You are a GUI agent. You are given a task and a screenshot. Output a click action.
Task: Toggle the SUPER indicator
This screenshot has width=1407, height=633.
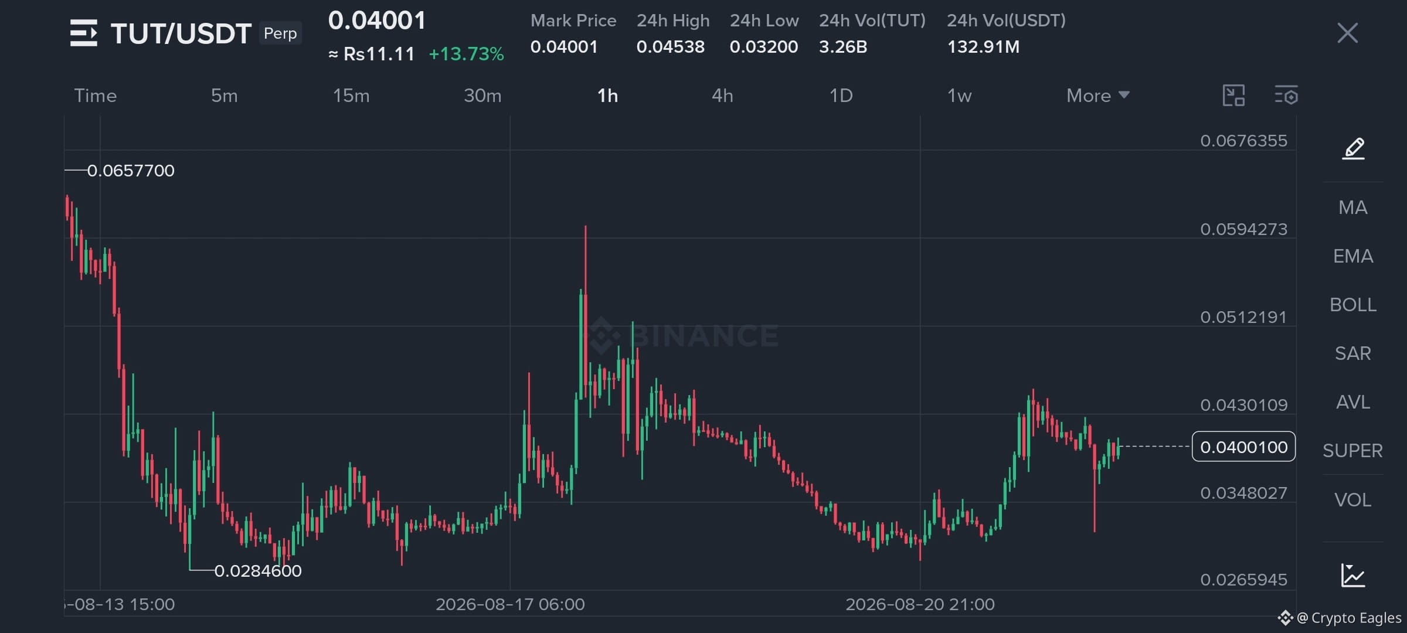pos(1353,451)
